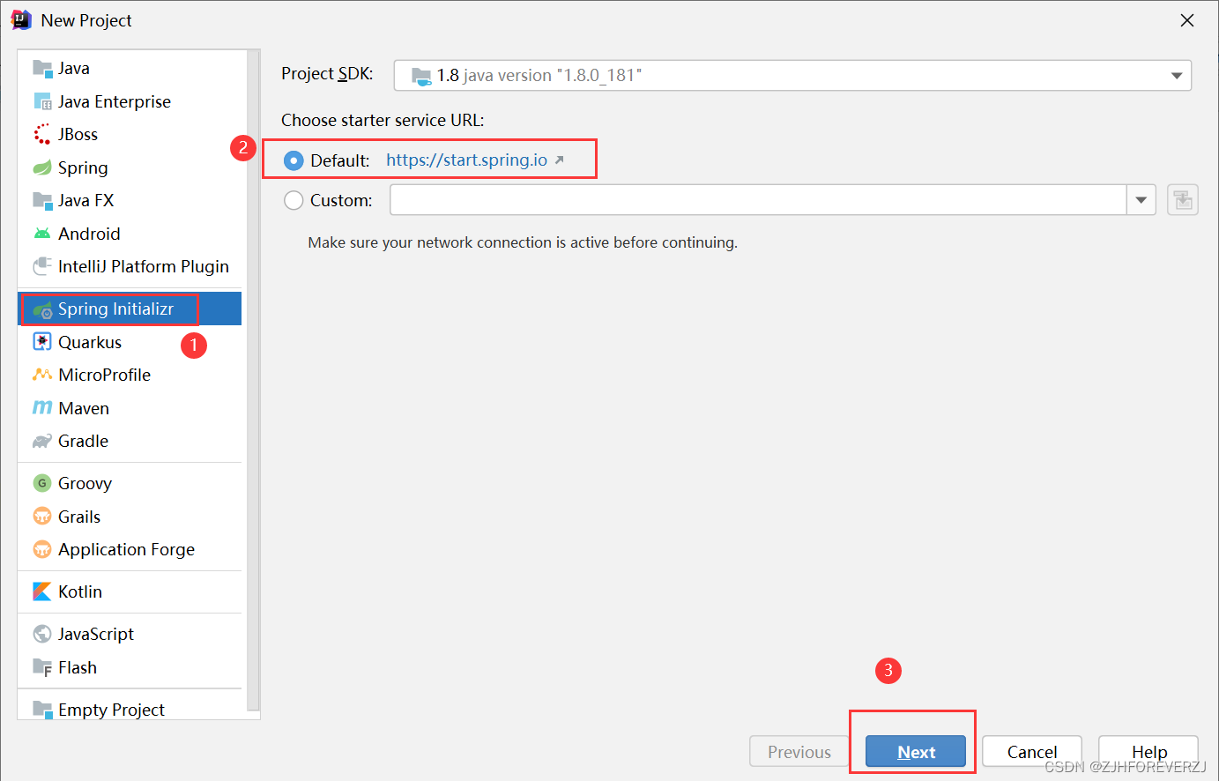Viewport: 1219px width, 781px height.
Task: Click the Java Enterprise icon
Action: pyautogui.click(x=41, y=101)
